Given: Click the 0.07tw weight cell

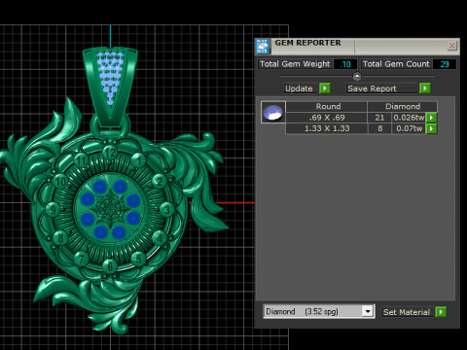Looking at the screenshot, I should 409,128.
